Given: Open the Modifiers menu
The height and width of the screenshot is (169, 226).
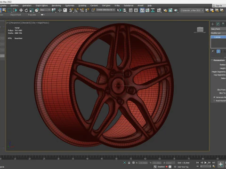Looking at the screenshot, I should point(15,6).
